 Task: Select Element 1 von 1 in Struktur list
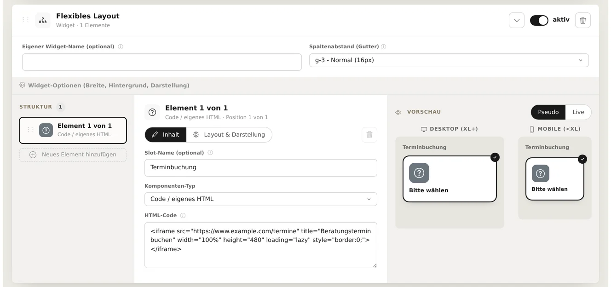[x=73, y=130]
